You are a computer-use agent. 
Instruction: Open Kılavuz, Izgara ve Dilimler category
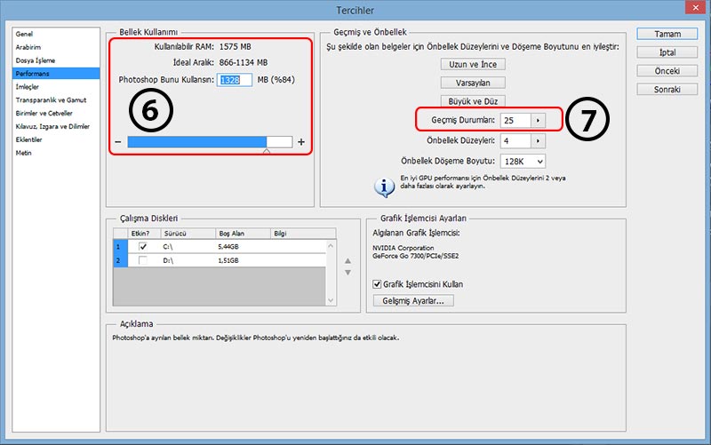point(56,126)
